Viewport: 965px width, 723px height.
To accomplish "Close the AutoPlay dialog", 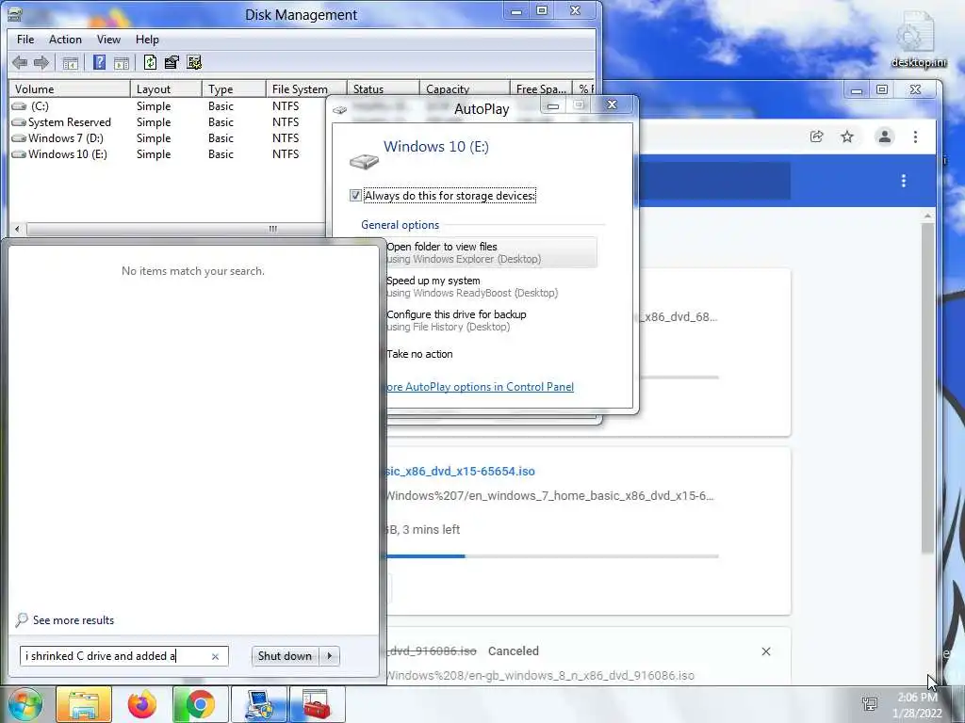I will coord(612,104).
